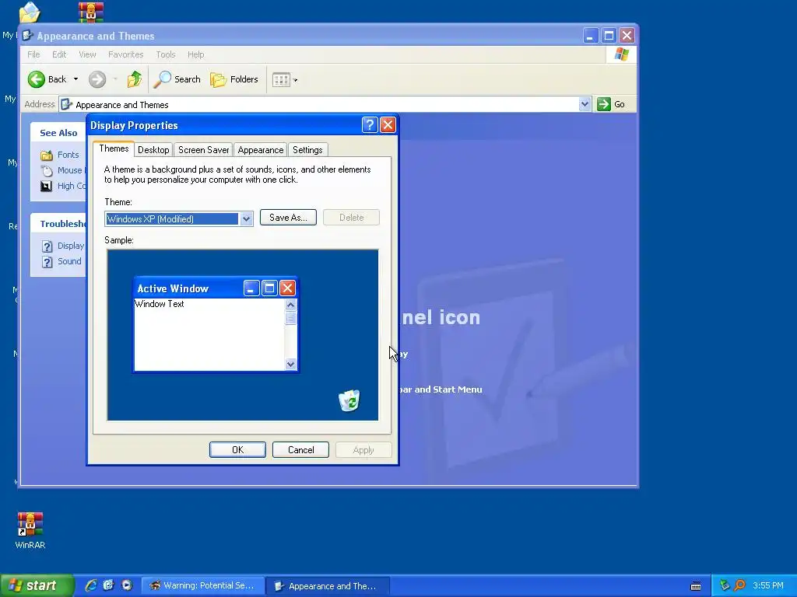Click the Taskbar and Start Menu link

pyautogui.click(x=441, y=389)
